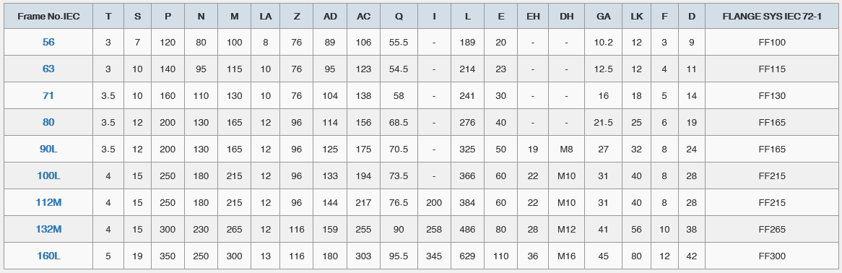This screenshot has height=273, width=842.
Task: Click the DH column header
Action: (567, 17)
